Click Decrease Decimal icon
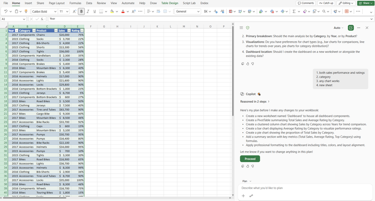The width and height of the screenshot is (375, 201). coord(223,11)
